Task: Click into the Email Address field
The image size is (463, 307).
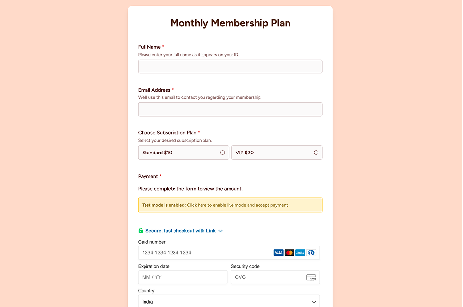Action: pyautogui.click(x=230, y=109)
